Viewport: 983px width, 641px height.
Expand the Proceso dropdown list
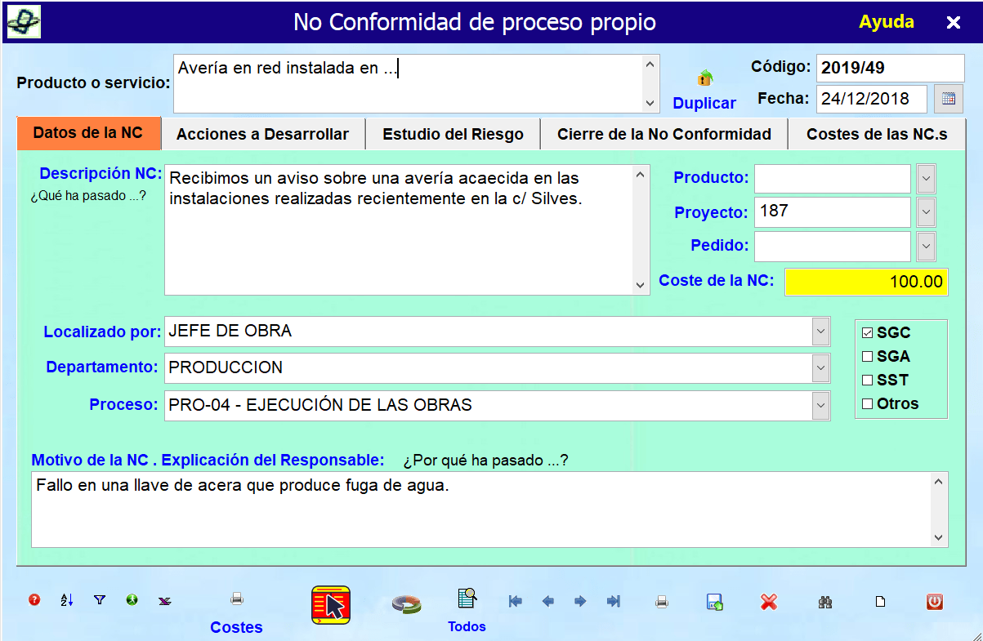pyautogui.click(x=821, y=405)
